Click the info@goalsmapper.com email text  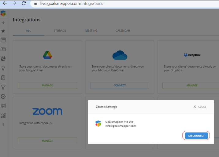pyautogui.click(x=121, y=126)
